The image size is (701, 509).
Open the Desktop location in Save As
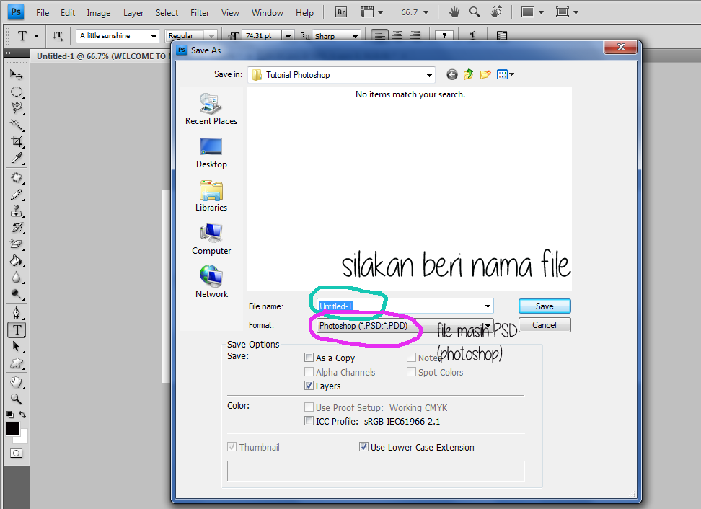point(211,153)
